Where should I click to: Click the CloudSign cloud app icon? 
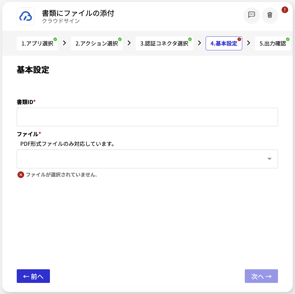click(x=26, y=16)
